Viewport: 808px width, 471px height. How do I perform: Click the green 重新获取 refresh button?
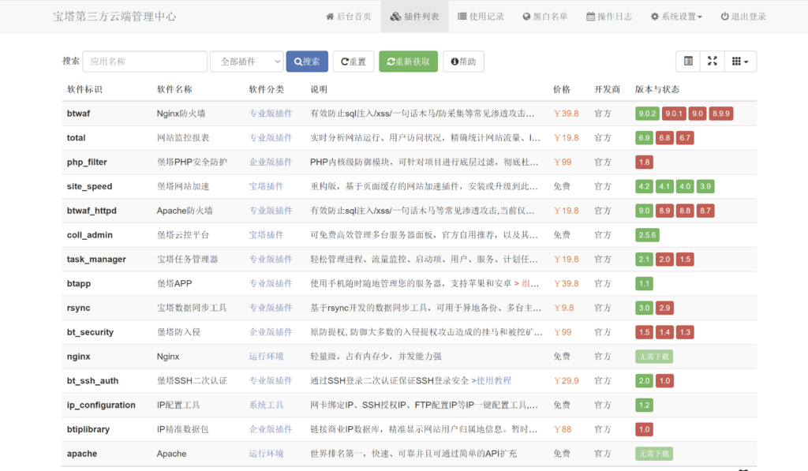click(408, 62)
